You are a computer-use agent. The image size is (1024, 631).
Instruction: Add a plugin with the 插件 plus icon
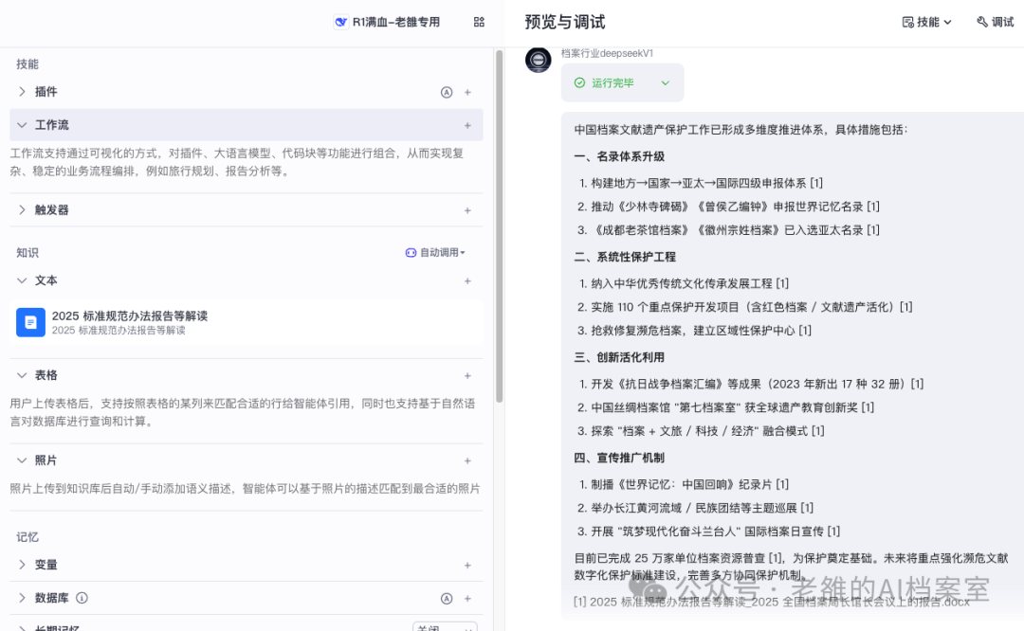[x=467, y=93]
